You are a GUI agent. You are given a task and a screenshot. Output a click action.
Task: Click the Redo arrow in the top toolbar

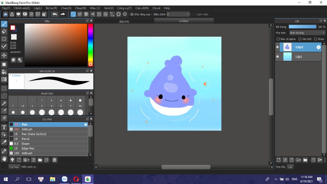[63, 14]
